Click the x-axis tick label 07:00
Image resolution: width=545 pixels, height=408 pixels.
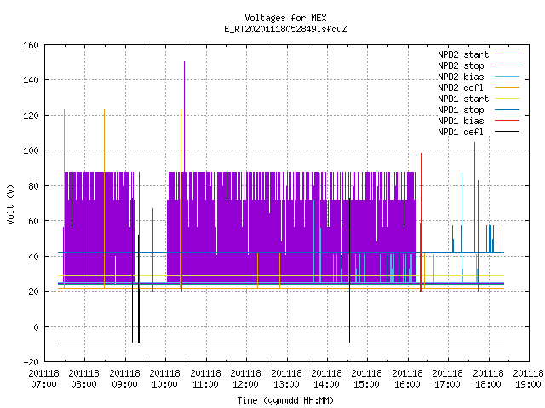43,384
